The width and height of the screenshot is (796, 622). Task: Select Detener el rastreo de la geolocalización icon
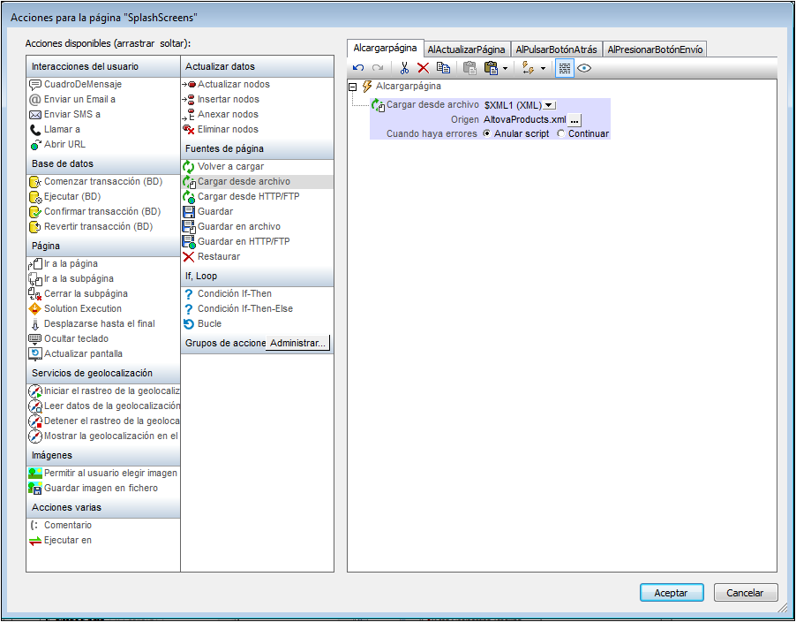coord(35,421)
